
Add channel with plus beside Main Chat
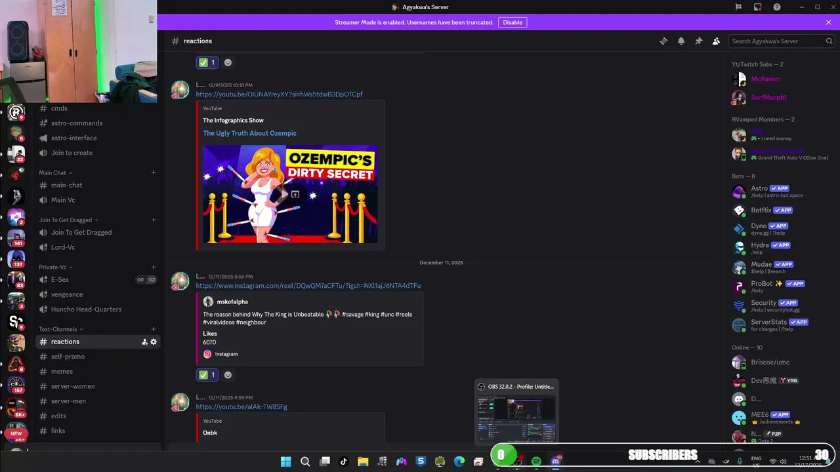154,172
